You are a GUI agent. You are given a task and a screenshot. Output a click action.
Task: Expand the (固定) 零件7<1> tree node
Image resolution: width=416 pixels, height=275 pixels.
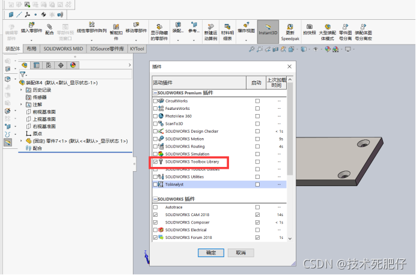tap(21, 141)
